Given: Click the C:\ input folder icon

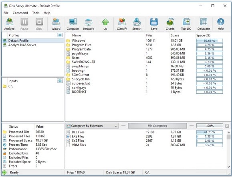Looking at the screenshot, I should point(4,86).
